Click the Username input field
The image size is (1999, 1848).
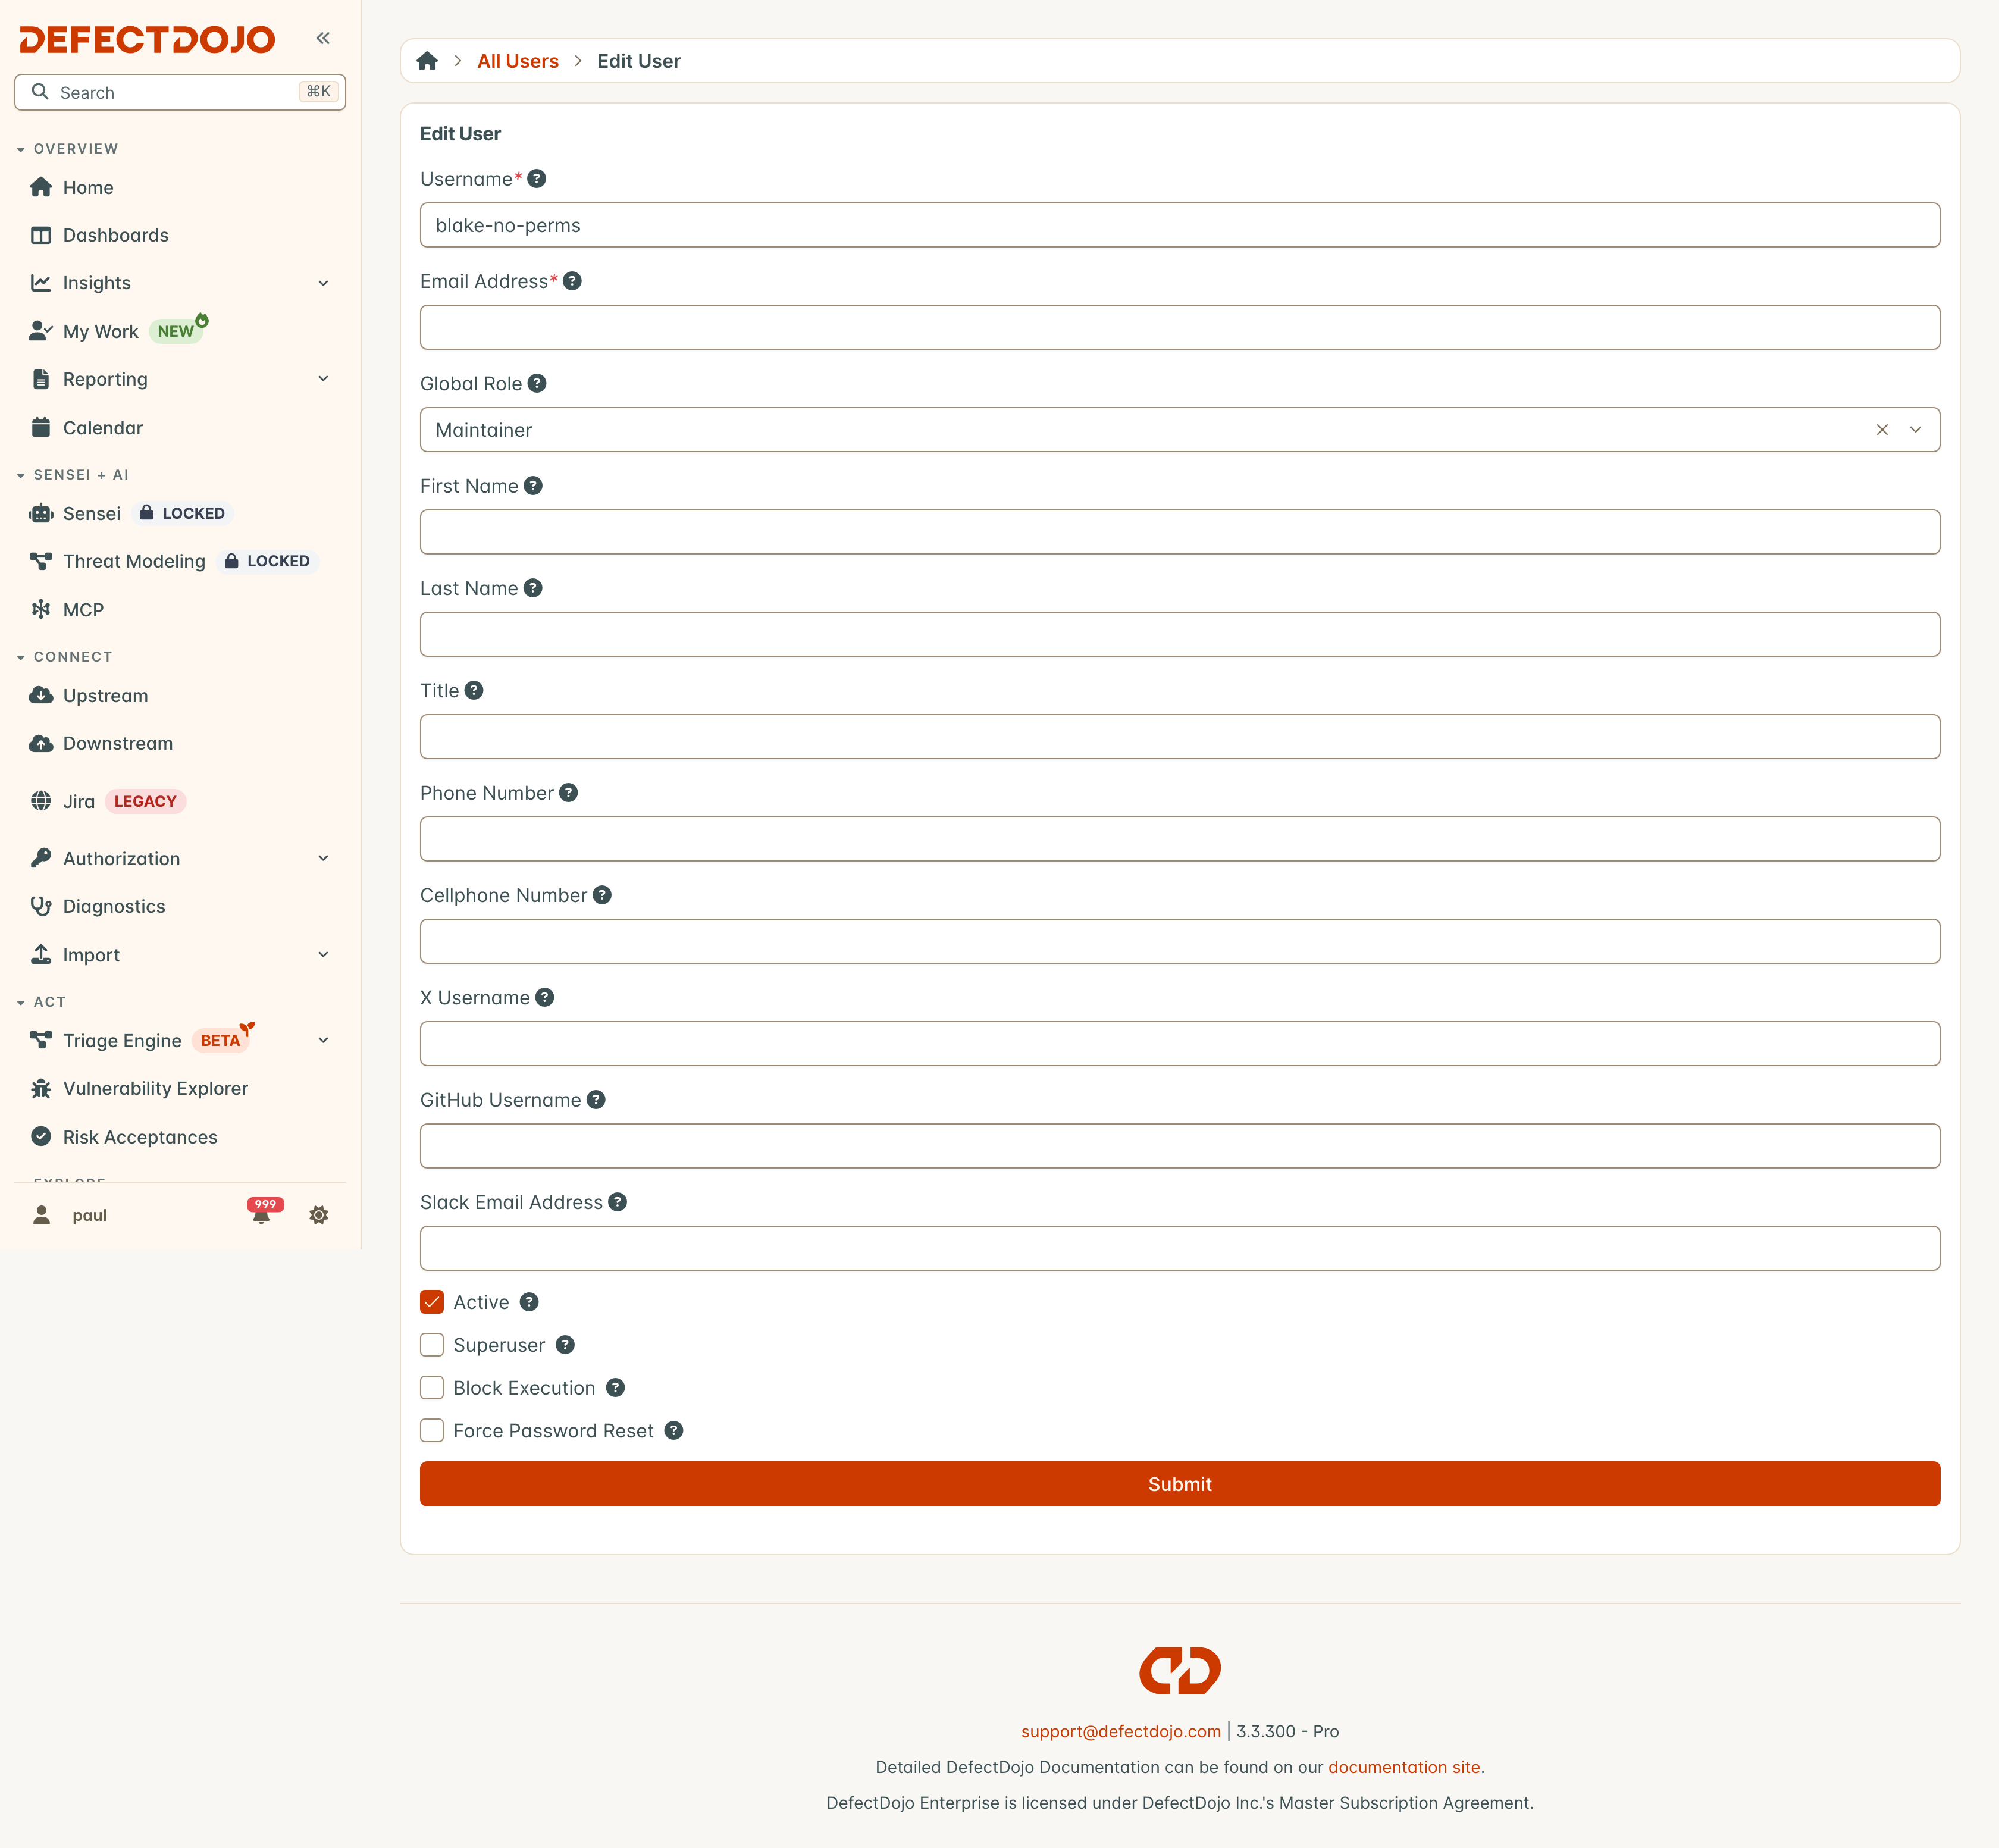pyautogui.click(x=1180, y=225)
